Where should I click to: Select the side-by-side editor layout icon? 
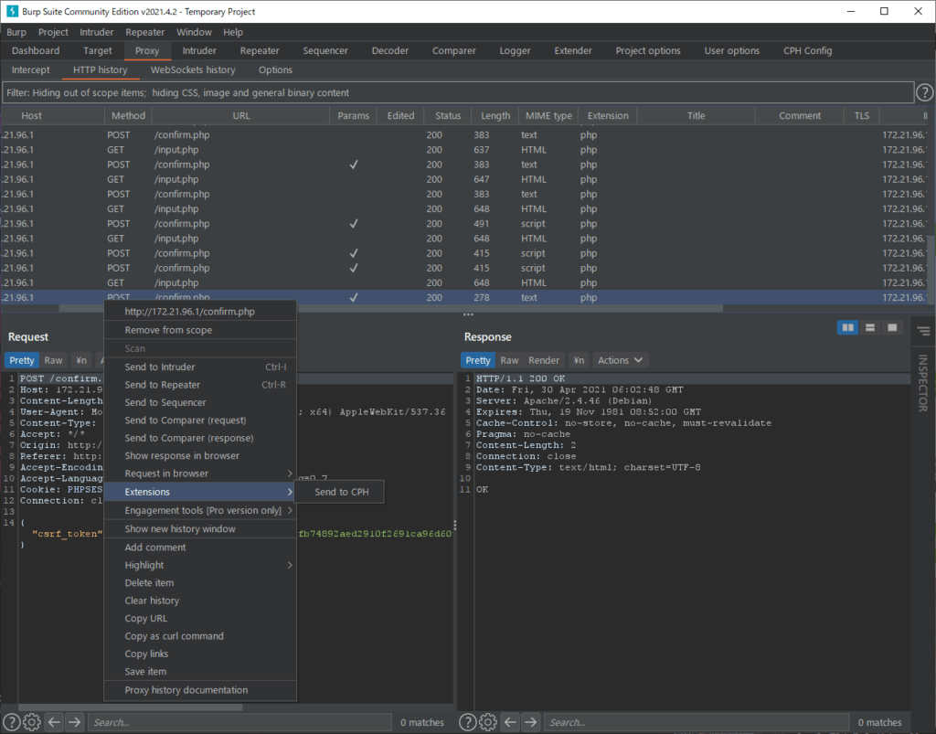847,325
